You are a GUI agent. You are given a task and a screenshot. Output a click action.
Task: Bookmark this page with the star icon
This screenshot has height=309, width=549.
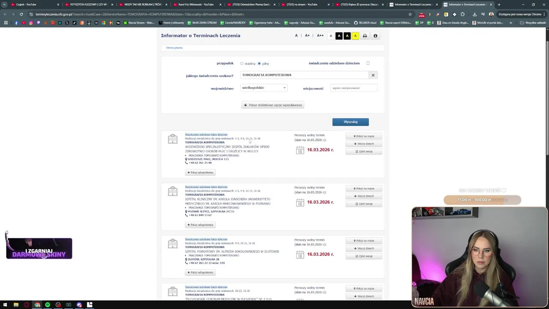point(410,14)
